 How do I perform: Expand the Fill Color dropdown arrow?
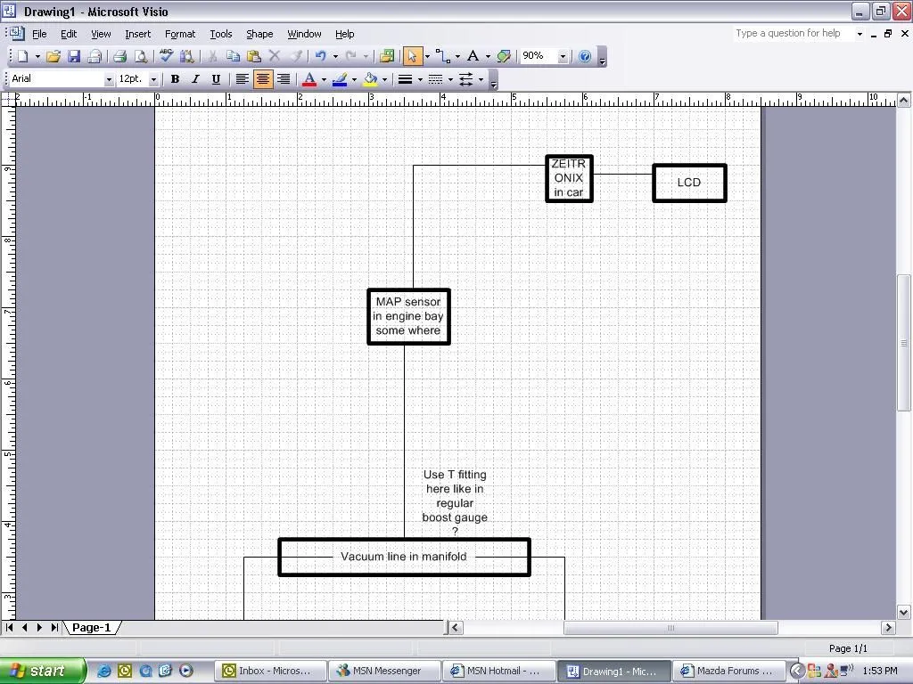tap(384, 79)
